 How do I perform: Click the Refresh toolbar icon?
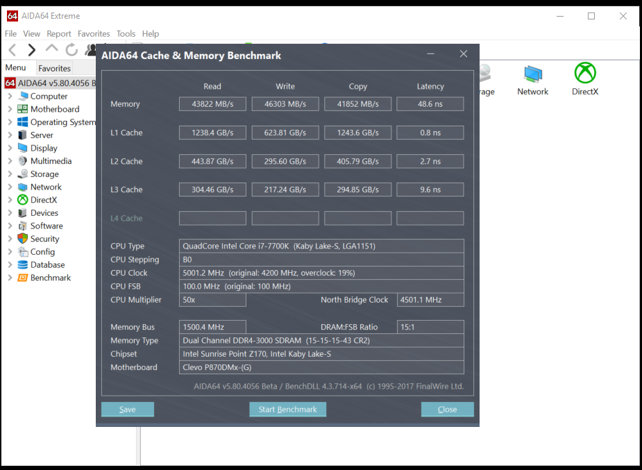[x=71, y=49]
